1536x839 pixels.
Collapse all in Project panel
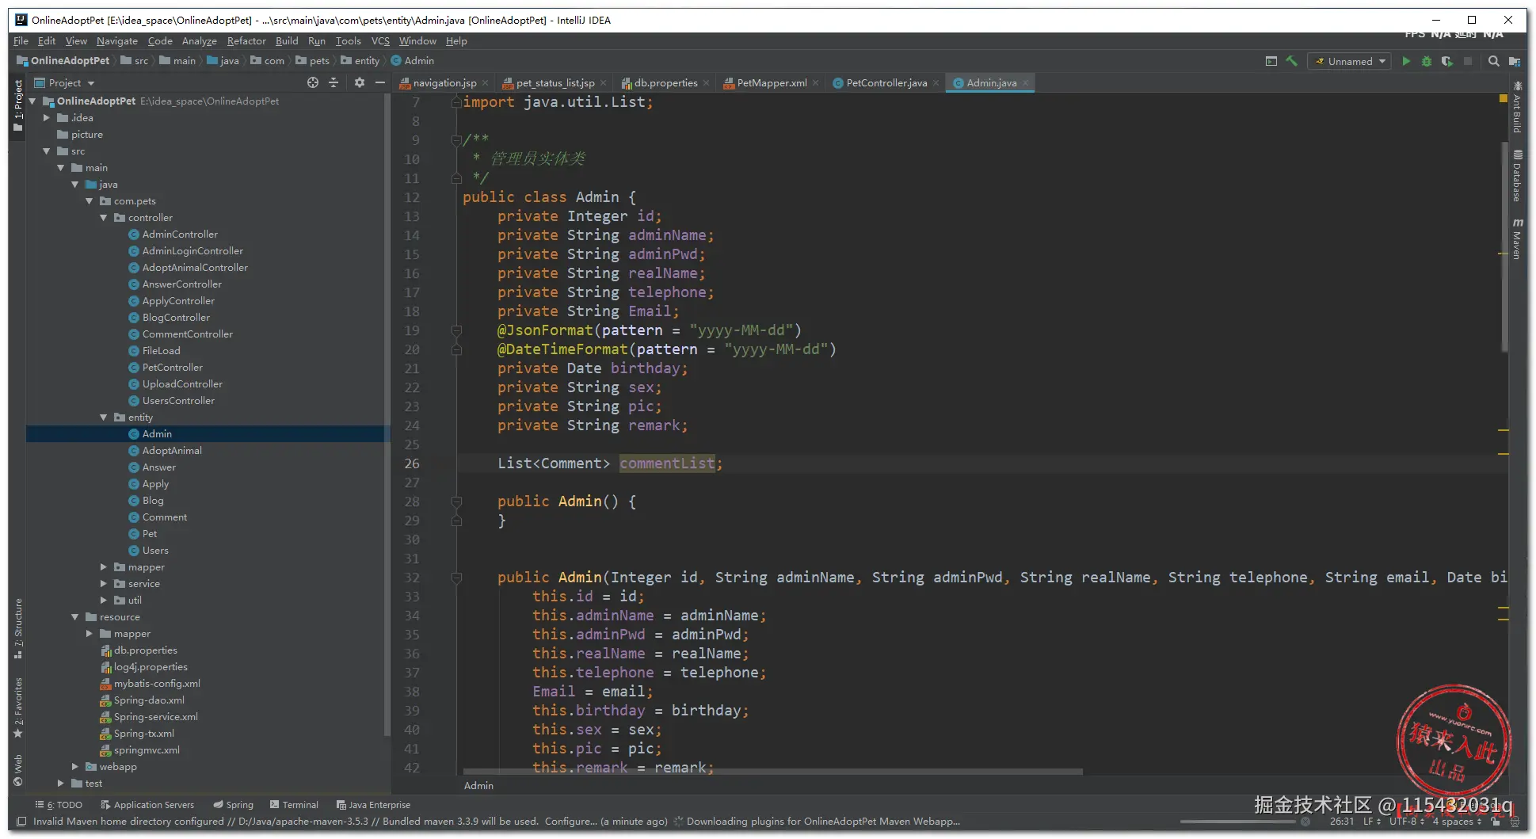click(x=333, y=82)
